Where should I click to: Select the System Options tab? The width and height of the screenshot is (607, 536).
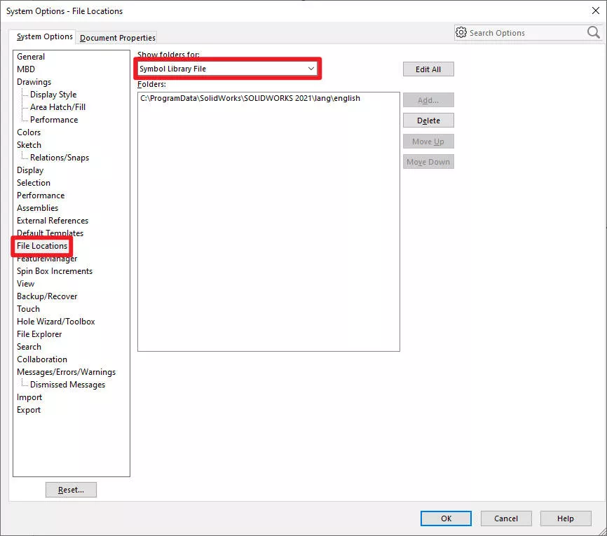pos(43,36)
